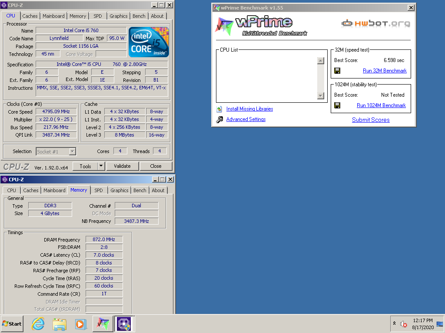Select the CPU tab in the Memory CPU-Z window
Viewport: 445px width, 333px height.
pos(12,190)
